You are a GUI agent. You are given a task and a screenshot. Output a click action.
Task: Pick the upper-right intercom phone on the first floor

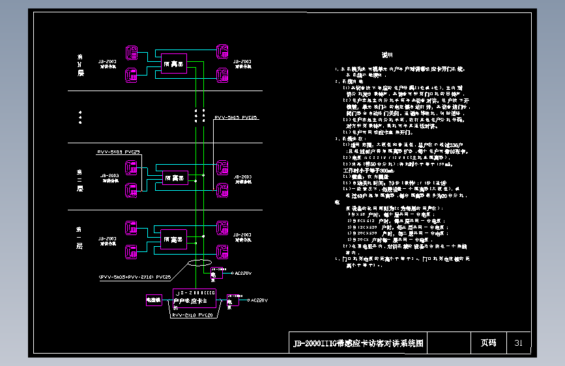coord(222,228)
